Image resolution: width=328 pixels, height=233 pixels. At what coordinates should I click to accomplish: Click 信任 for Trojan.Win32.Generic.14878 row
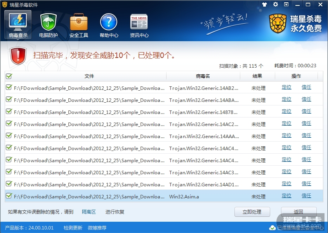(306, 111)
